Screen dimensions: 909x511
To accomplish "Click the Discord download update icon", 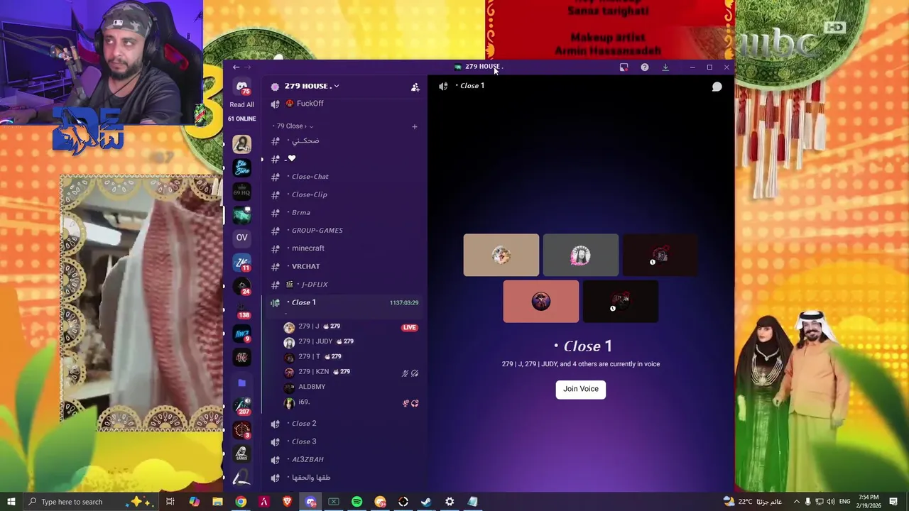I will point(665,67).
